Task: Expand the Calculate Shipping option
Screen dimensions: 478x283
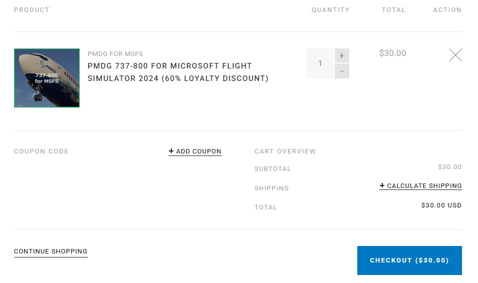Action: pyautogui.click(x=420, y=185)
